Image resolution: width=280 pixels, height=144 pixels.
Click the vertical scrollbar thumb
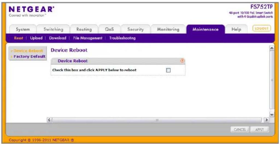pyautogui.click(x=272, y=80)
